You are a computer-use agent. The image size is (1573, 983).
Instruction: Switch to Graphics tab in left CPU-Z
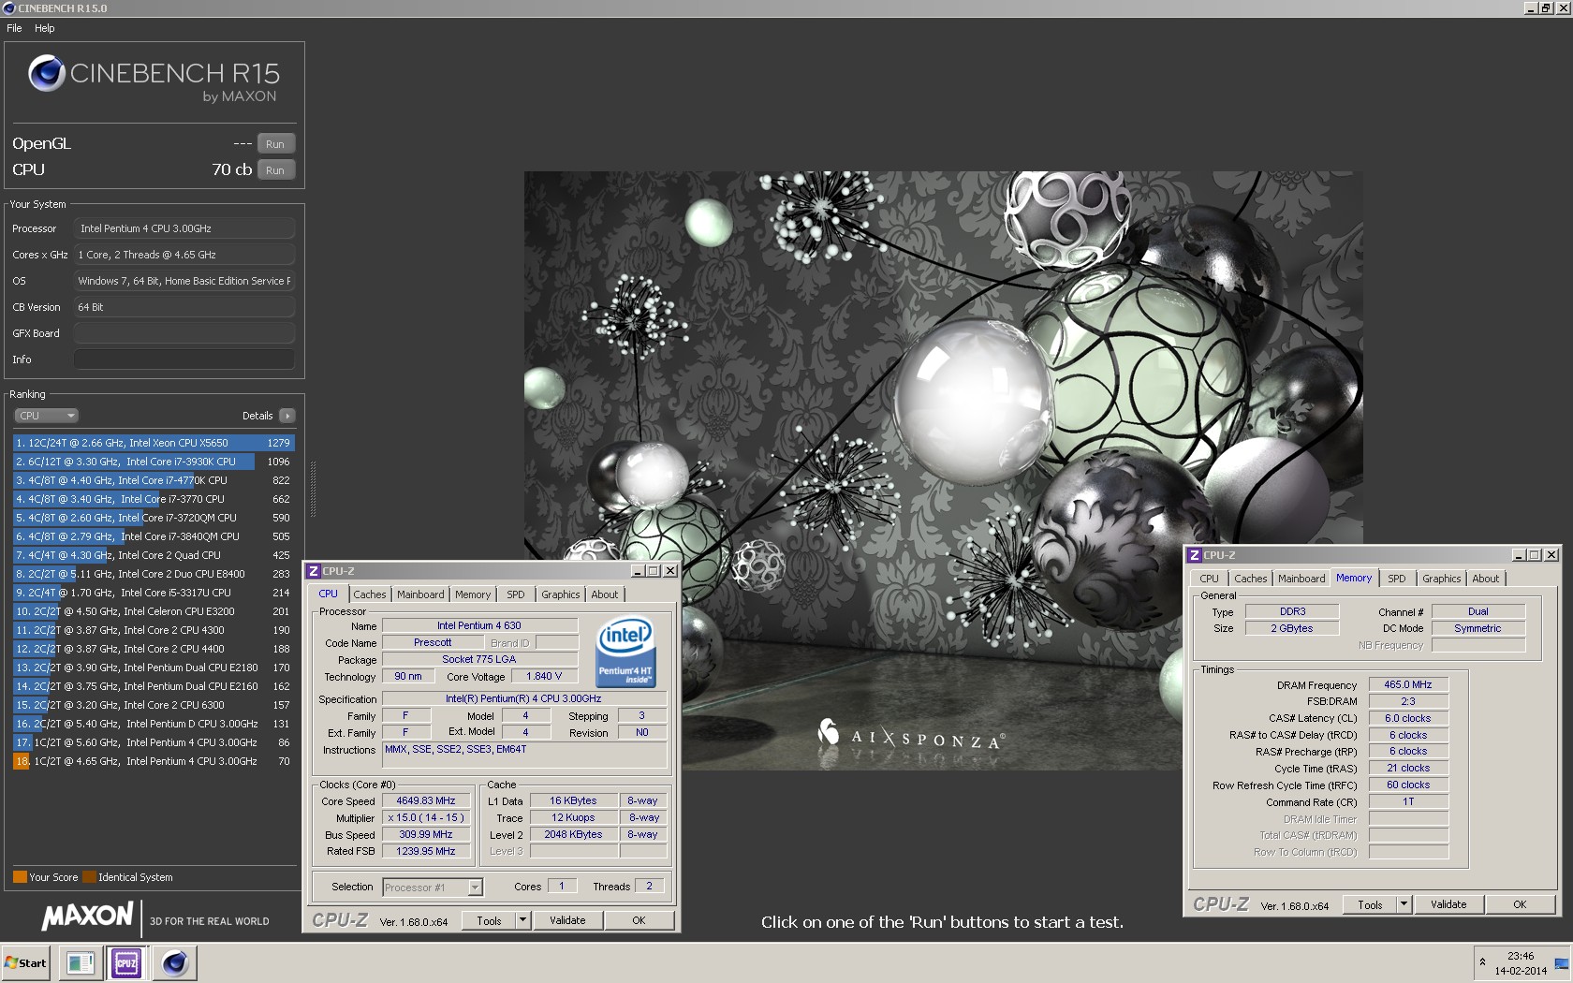point(561,594)
